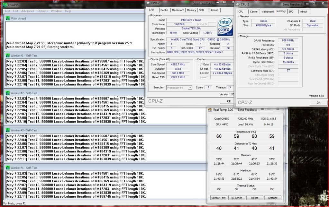Open the Test menu in Prime95
Screen dimensions: 329x207
7,11
